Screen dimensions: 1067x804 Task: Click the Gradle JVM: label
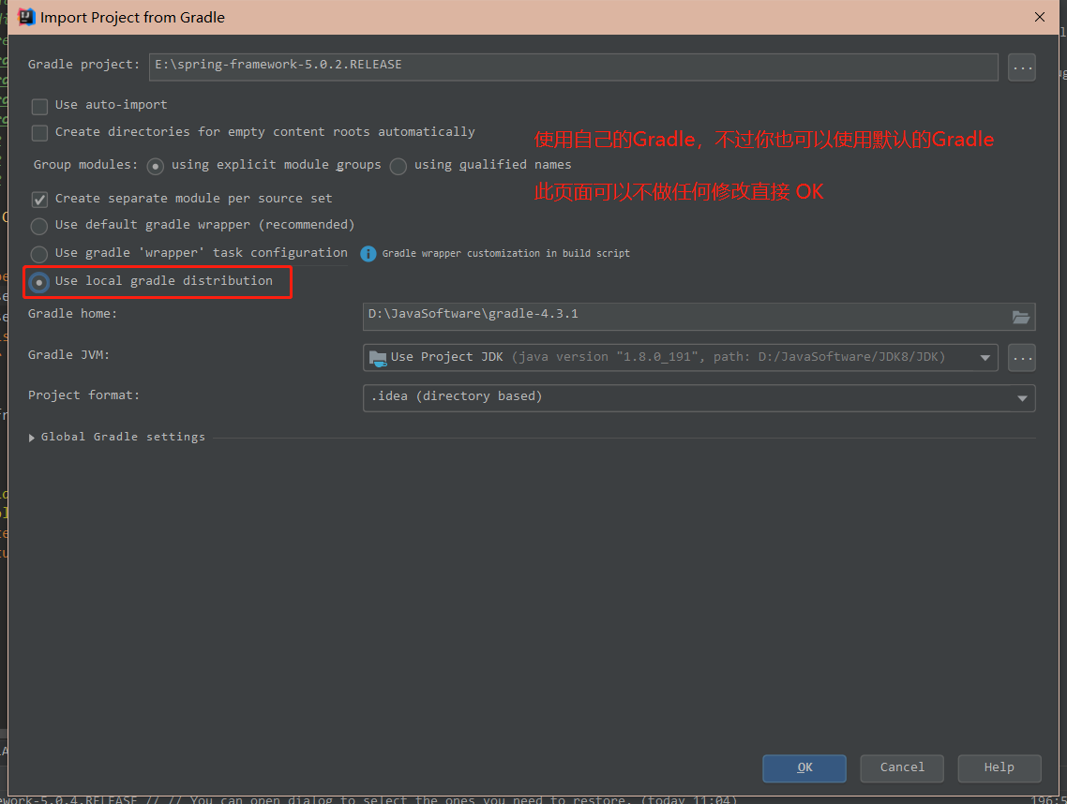68,355
